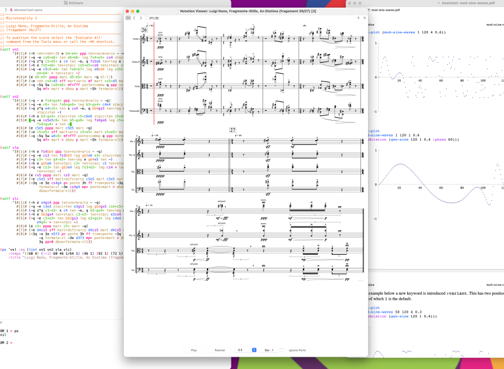504x369 pixels.
Task: Click the Bar : 1 field
Action: pyautogui.click(x=269, y=350)
